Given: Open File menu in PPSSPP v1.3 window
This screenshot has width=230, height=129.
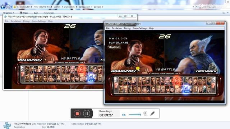Looking at the screenshot, I should pyautogui.click(x=108, y=28).
